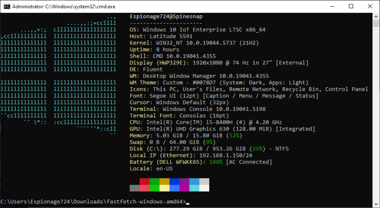Click the pale yellow color block
Screen dimensions: 380x208
tap(164, 188)
